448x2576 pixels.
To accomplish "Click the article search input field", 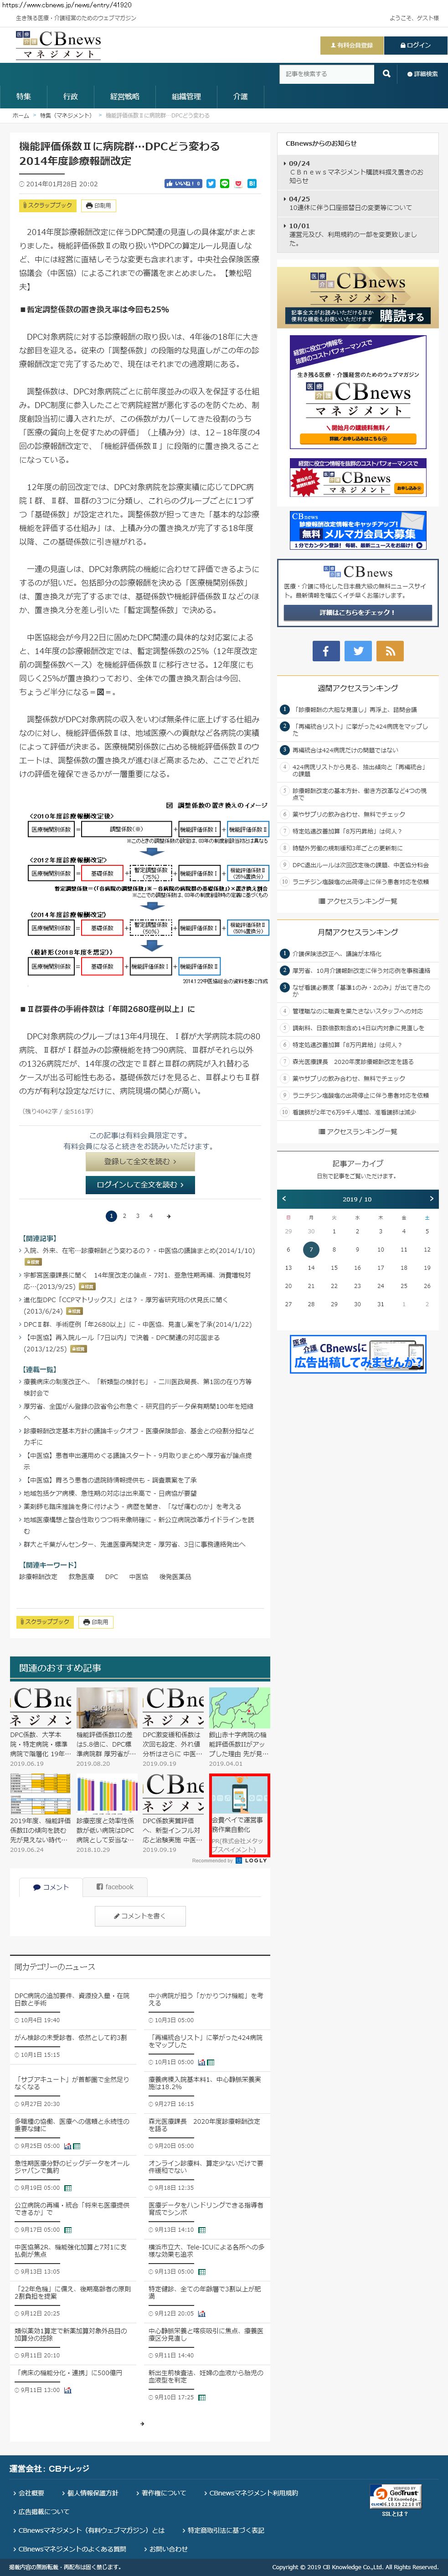I will [327, 74].
